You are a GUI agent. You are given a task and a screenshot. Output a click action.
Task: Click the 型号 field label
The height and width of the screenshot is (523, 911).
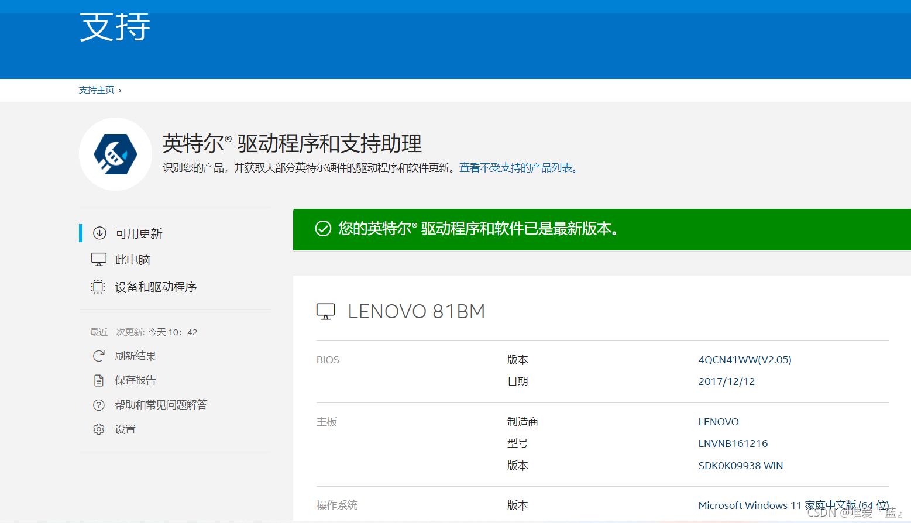coord(518,443)
